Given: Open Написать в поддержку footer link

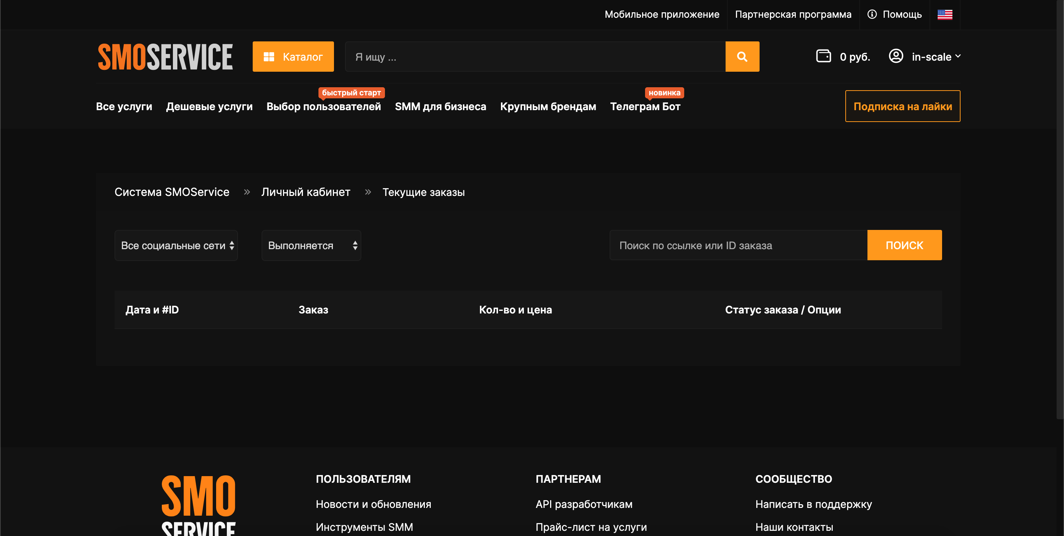Looking at the screenshot, I should 814,504.
